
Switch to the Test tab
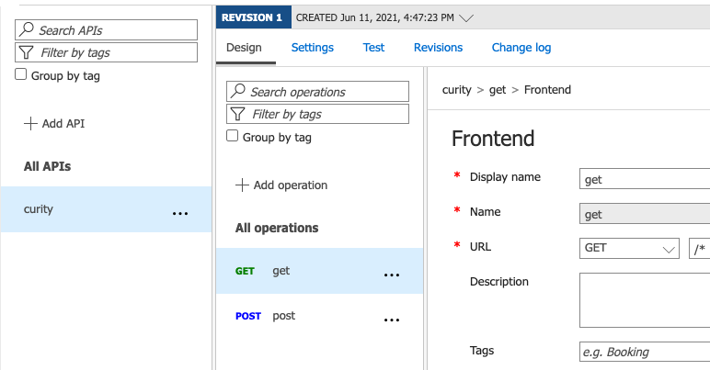(x=373, y=48)
